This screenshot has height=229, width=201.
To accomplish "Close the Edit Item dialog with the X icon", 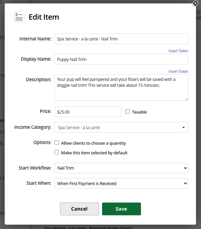I will pos(195,3).
